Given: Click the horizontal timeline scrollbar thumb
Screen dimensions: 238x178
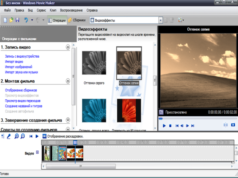Looking at the screenshot, I should (81, 166).
